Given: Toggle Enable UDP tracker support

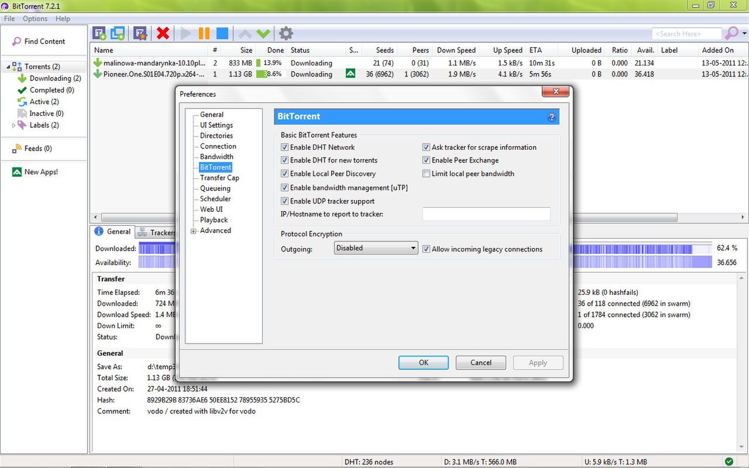Looking at the screenshot, I should (285, 201).
